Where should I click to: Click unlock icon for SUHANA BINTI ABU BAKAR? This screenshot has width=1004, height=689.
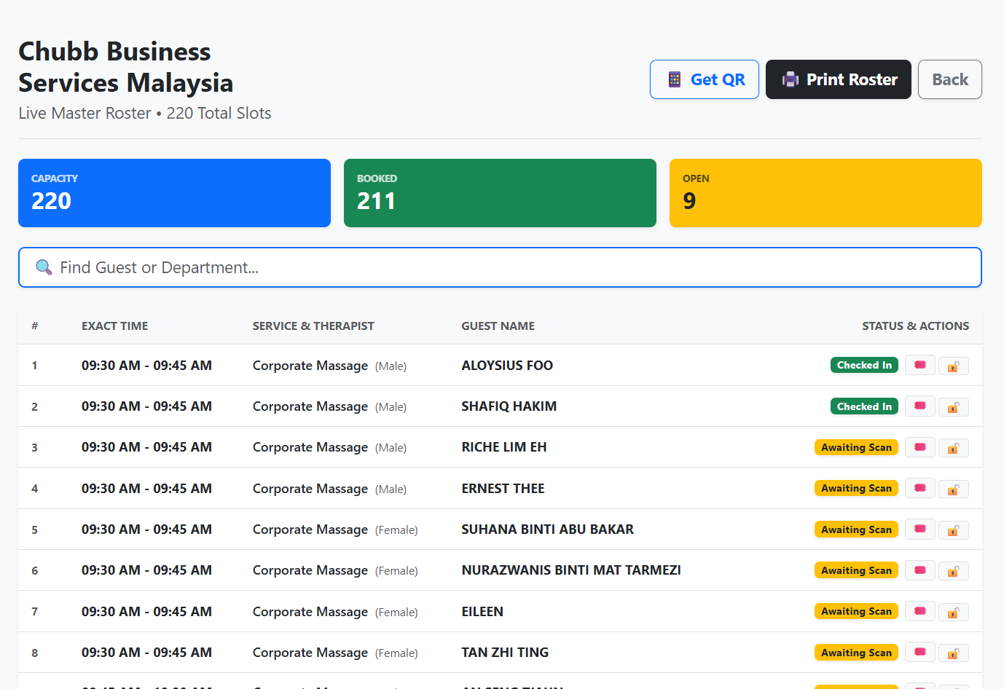point(953,530)
